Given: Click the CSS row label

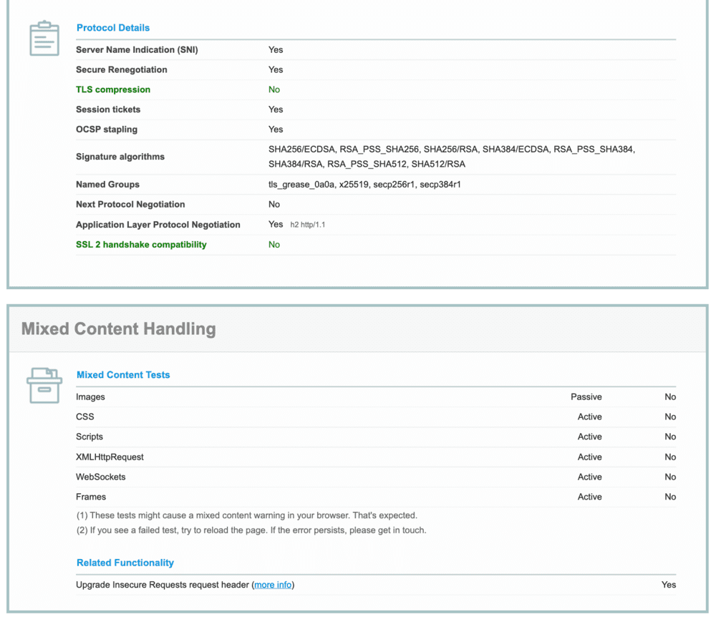Looking at the screenshot, I should [85, 417].
